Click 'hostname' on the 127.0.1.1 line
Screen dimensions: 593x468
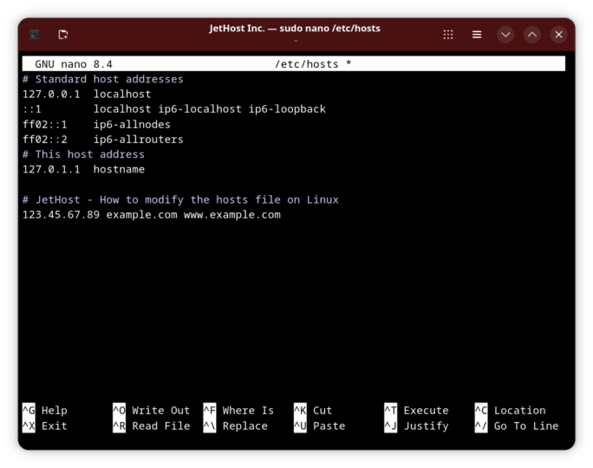(119, 169)
